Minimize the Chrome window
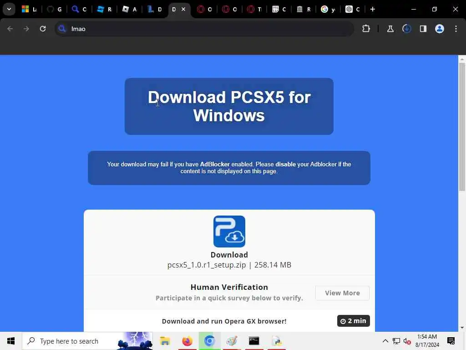 (x=413, y=9)
